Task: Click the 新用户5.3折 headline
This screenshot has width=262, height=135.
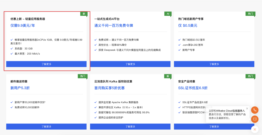Action: click(20, 88)
